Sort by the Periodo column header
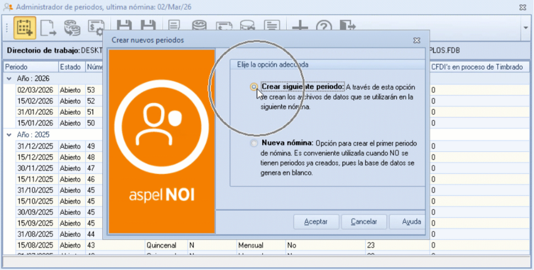Viewport: 534px width, 270px height. (31, 67)
